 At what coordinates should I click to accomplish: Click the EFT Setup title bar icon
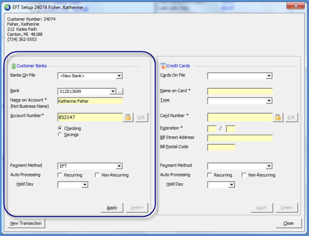(x=7, y=7)
